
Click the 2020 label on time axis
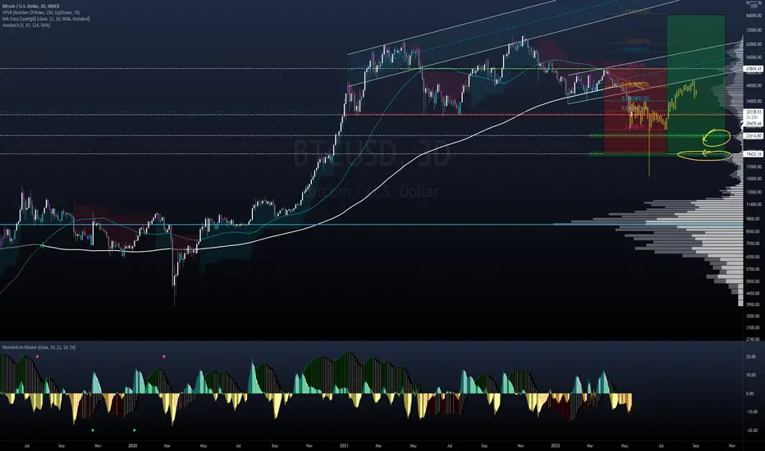point(133,445)
